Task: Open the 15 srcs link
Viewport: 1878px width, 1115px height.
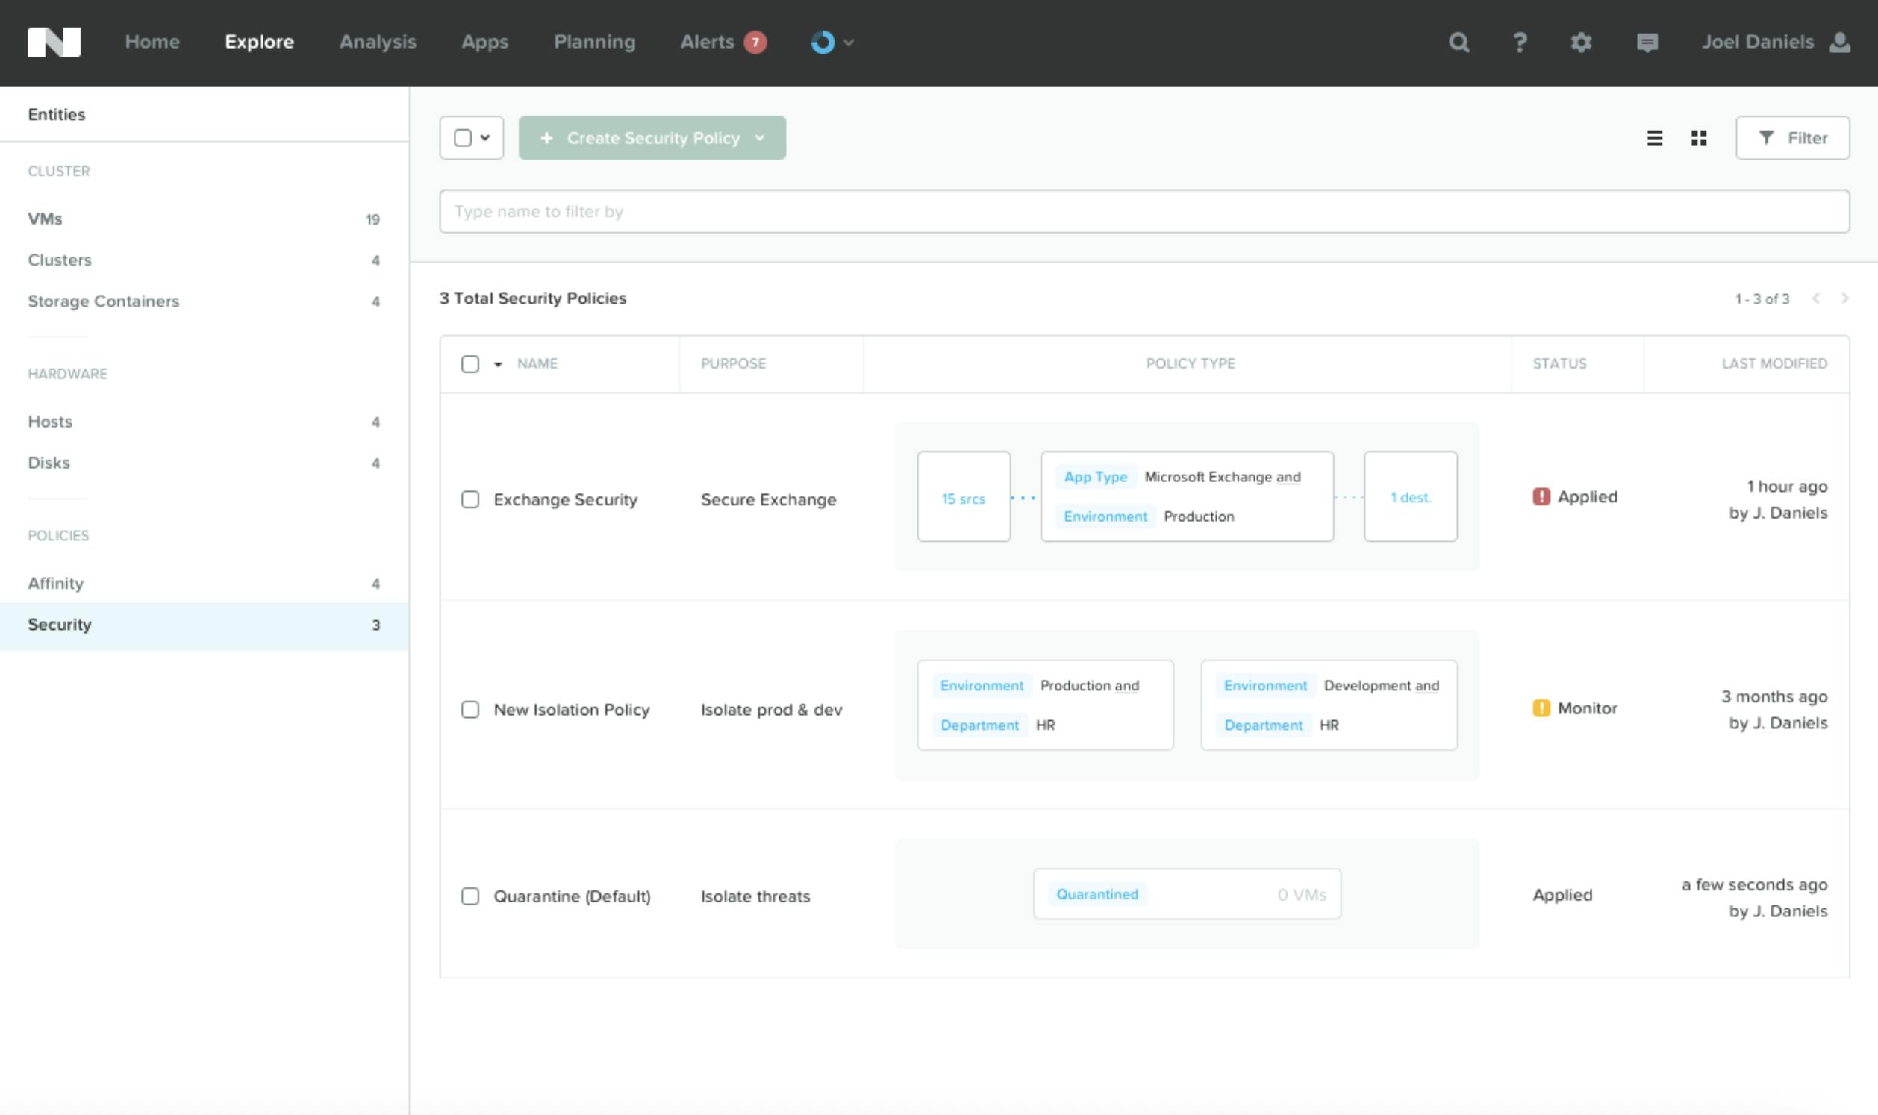Action: 963,499
